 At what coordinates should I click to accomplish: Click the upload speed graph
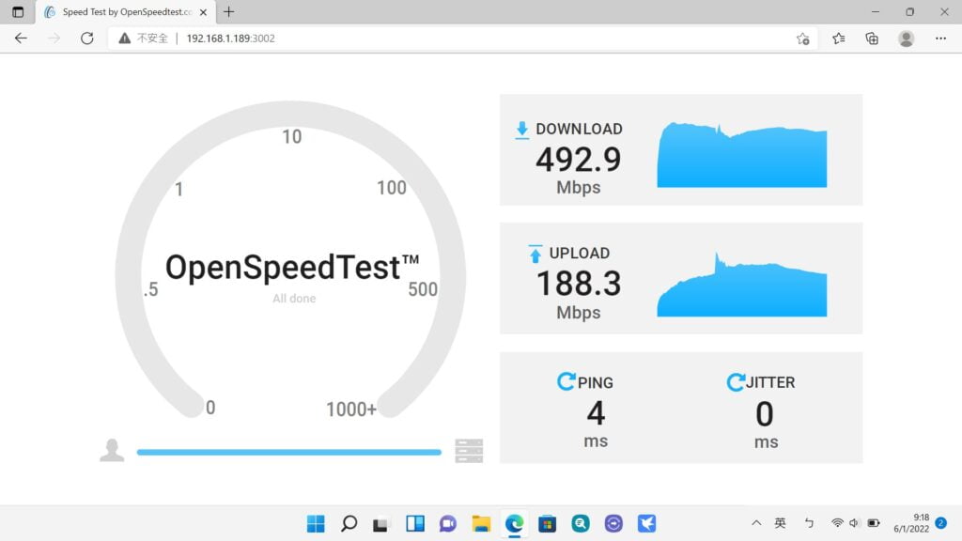coord(742,285)
